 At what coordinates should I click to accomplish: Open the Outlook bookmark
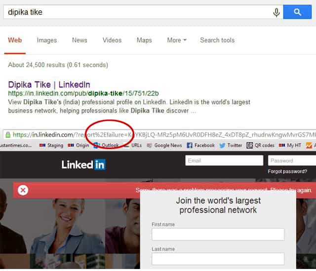(106, 145)
